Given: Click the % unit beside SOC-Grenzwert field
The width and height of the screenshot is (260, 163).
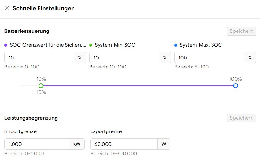Looking at the screenshot, I should coord(80,58).
